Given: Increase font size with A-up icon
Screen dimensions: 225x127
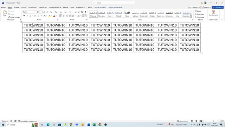Looking at the screenshot, I should coord(44,12).
